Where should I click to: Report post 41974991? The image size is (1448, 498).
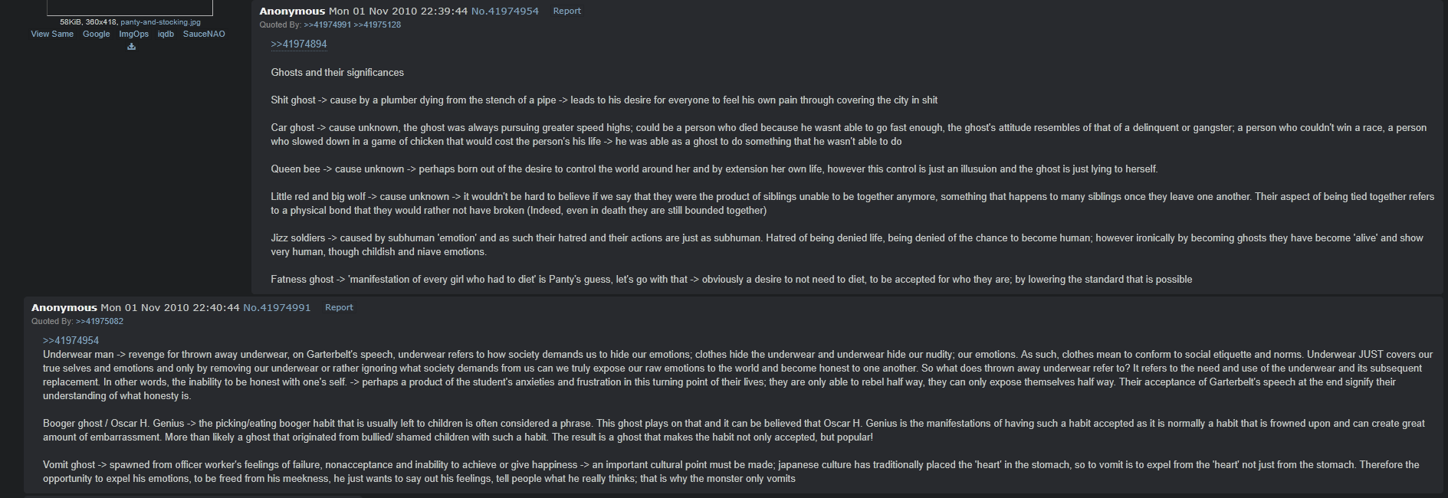339,307
